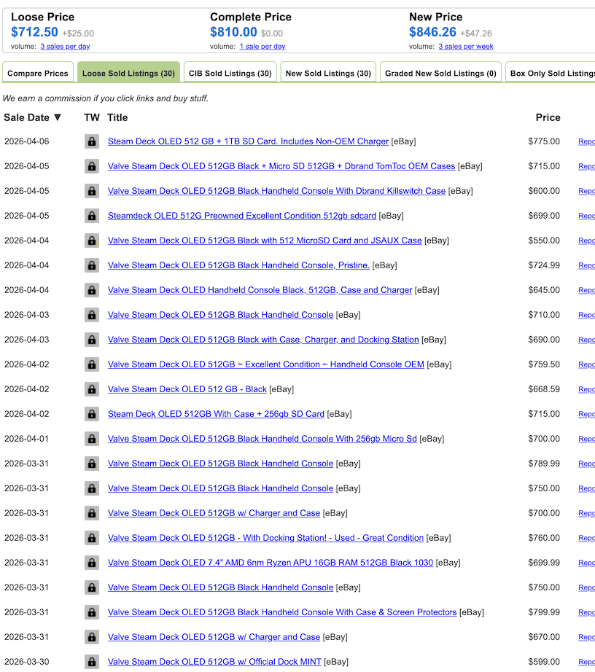
Task: Open listing with 512 MicroSD Card and JSAUX Case
Action: point(265,241)
